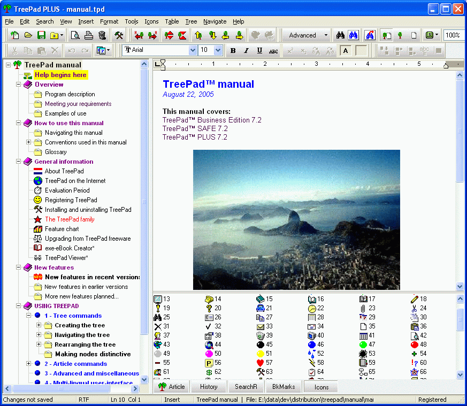The image size is (467, 406).
Task: Select icon number 25 binoculars in the Icons panel
Action: tap(158, 317)
